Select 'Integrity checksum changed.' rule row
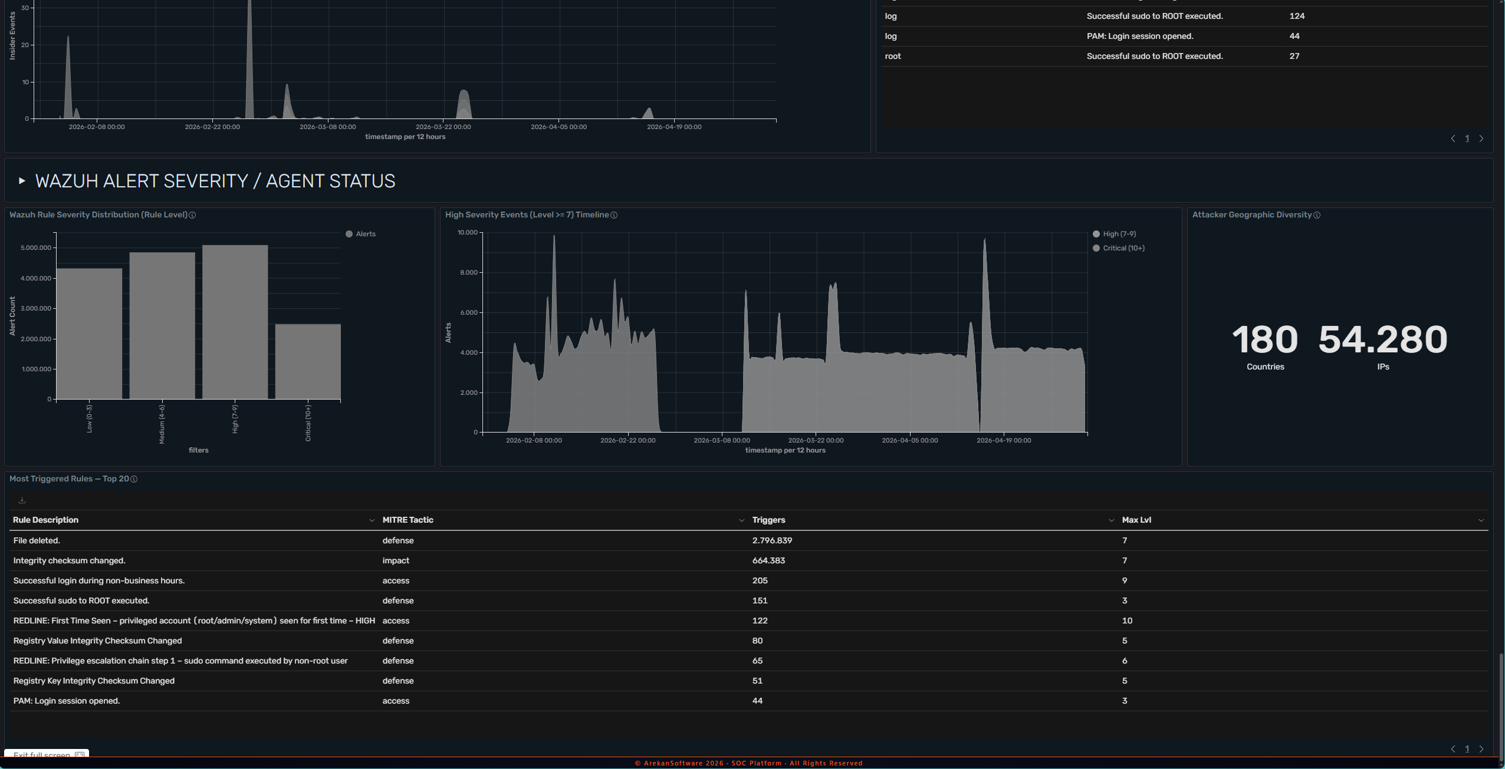 (749, 560)
